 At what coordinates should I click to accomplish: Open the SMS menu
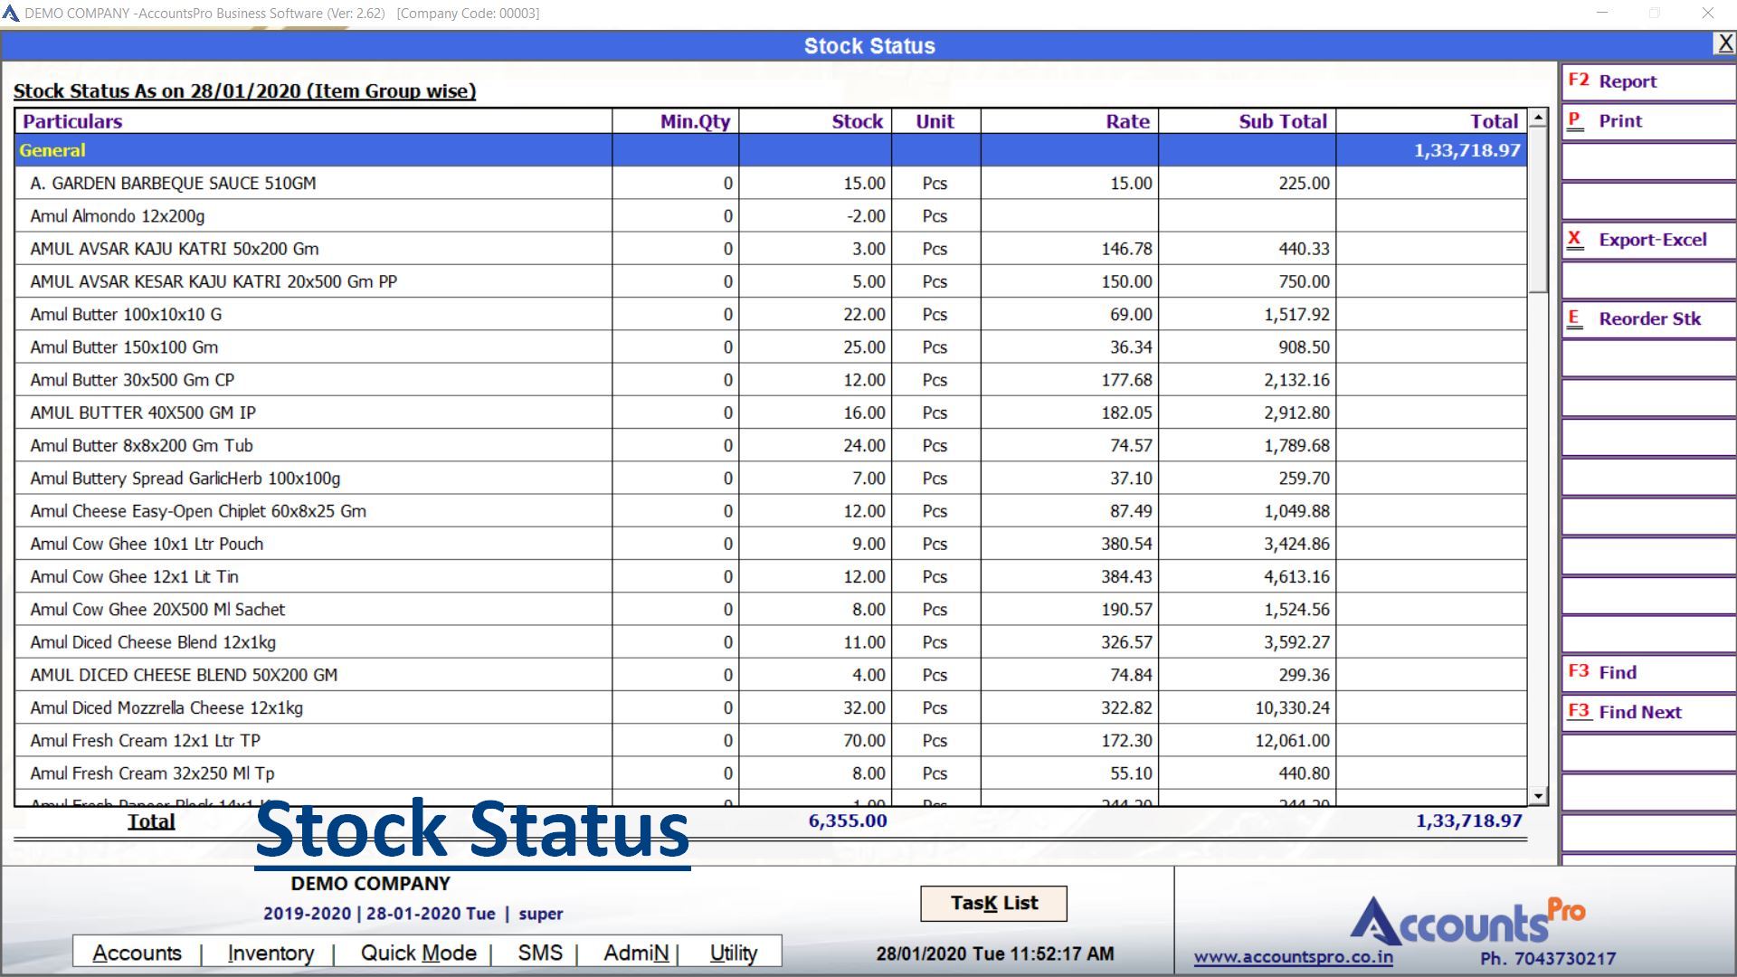click(540, 953)
